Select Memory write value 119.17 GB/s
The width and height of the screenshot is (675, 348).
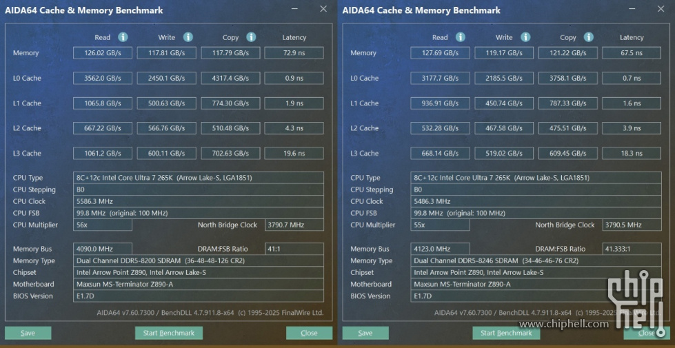[x=504, y=53]
